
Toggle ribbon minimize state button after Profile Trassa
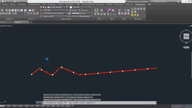coord(149,4)
